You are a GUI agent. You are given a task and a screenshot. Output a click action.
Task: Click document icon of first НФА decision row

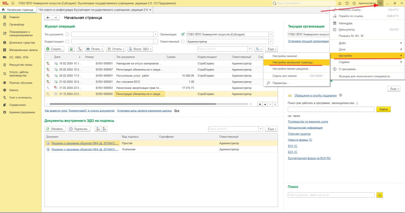click(x=48, y=143)
